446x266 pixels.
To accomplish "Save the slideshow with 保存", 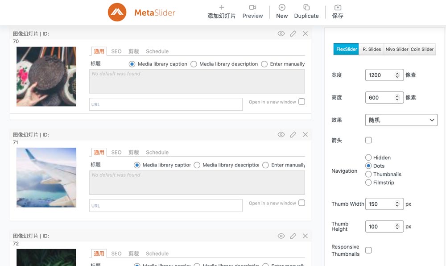I will pos(338,12).
